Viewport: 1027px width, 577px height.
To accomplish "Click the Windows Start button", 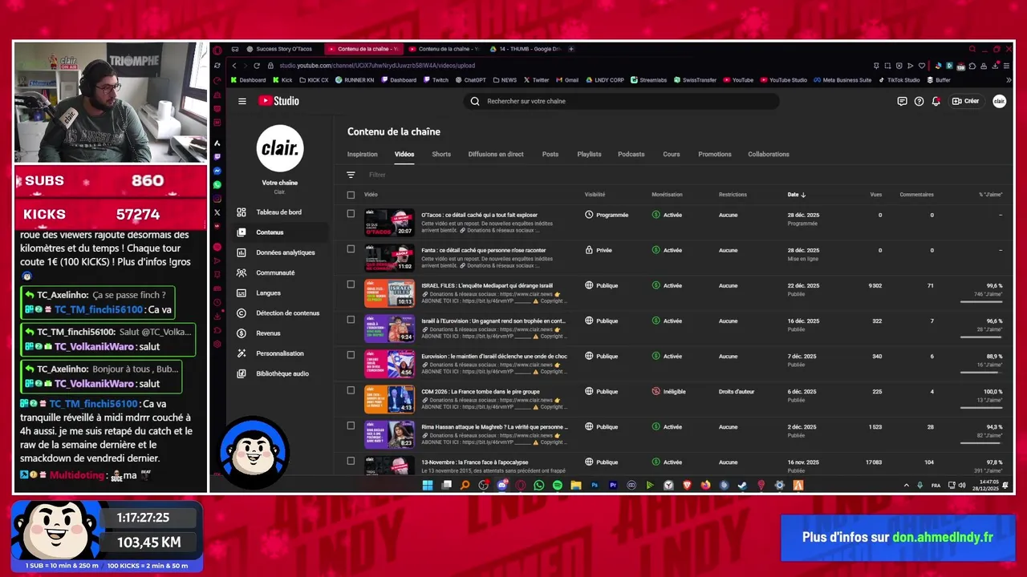I will [428, 485].
